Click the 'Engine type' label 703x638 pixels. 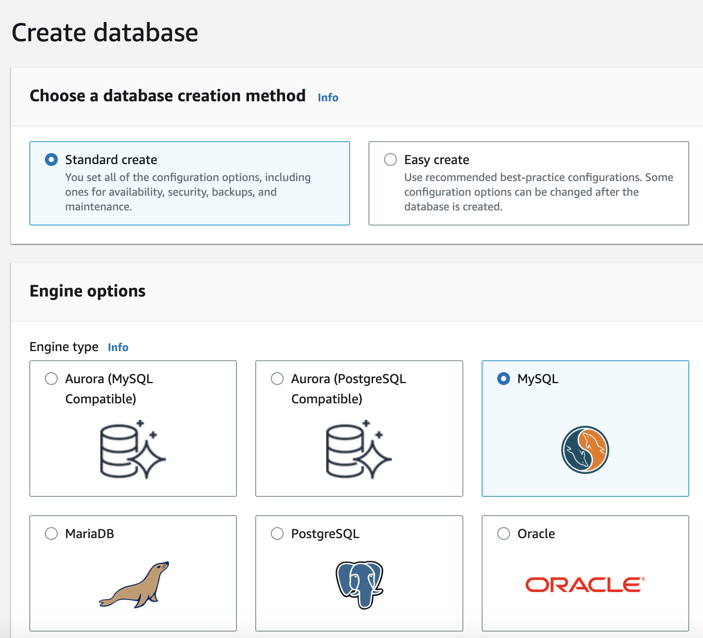click(x=64, y=347)
